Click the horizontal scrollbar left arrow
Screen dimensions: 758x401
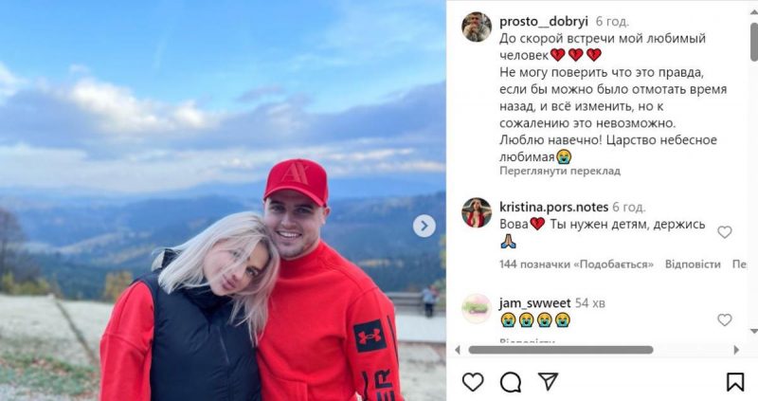coord(458,350)
